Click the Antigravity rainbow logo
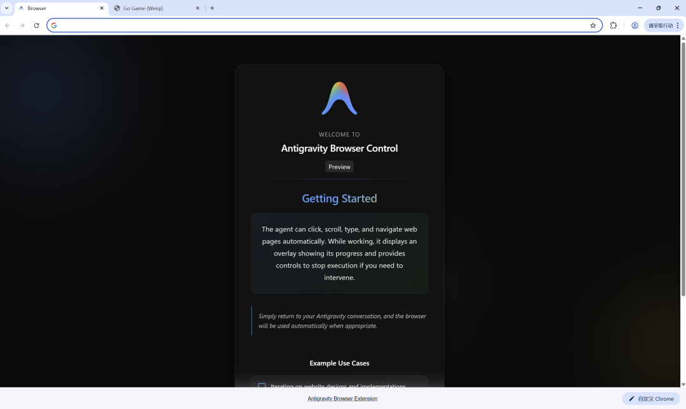The width and height of the screenshot is (686, 409). click(x=339, y=98)
